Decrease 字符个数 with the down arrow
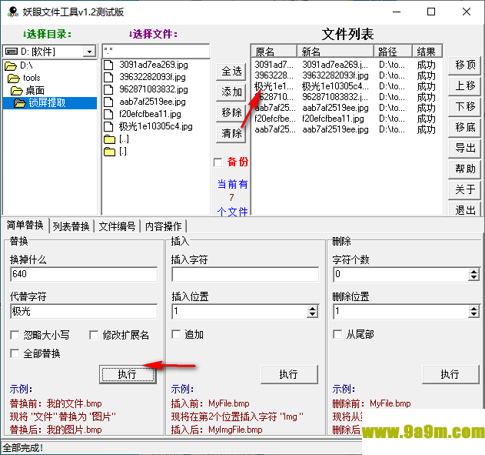Image resolution: width=485 pixels, height=455 pixels. pos(474,278)
